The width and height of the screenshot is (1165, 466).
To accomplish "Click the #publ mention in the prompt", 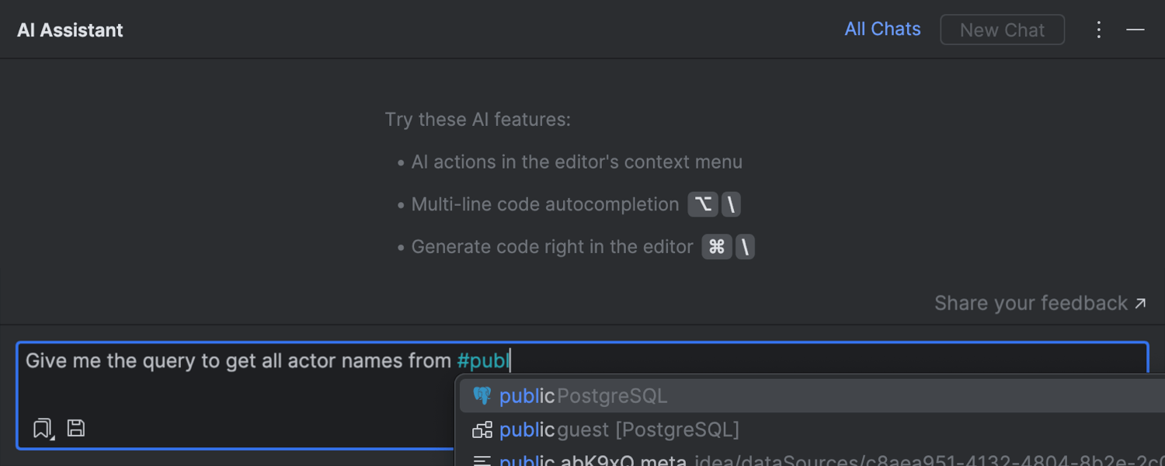I will pyautogui.click(x=482, y=361).
